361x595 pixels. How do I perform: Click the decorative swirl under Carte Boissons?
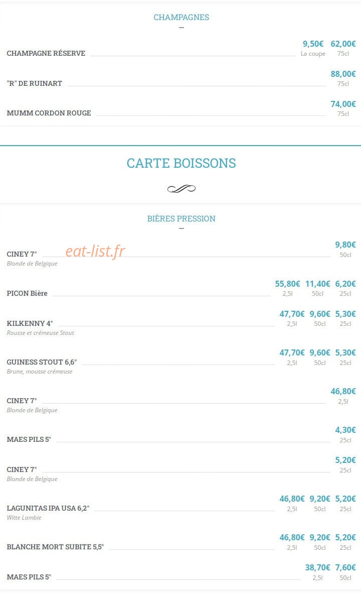(182, 189)
